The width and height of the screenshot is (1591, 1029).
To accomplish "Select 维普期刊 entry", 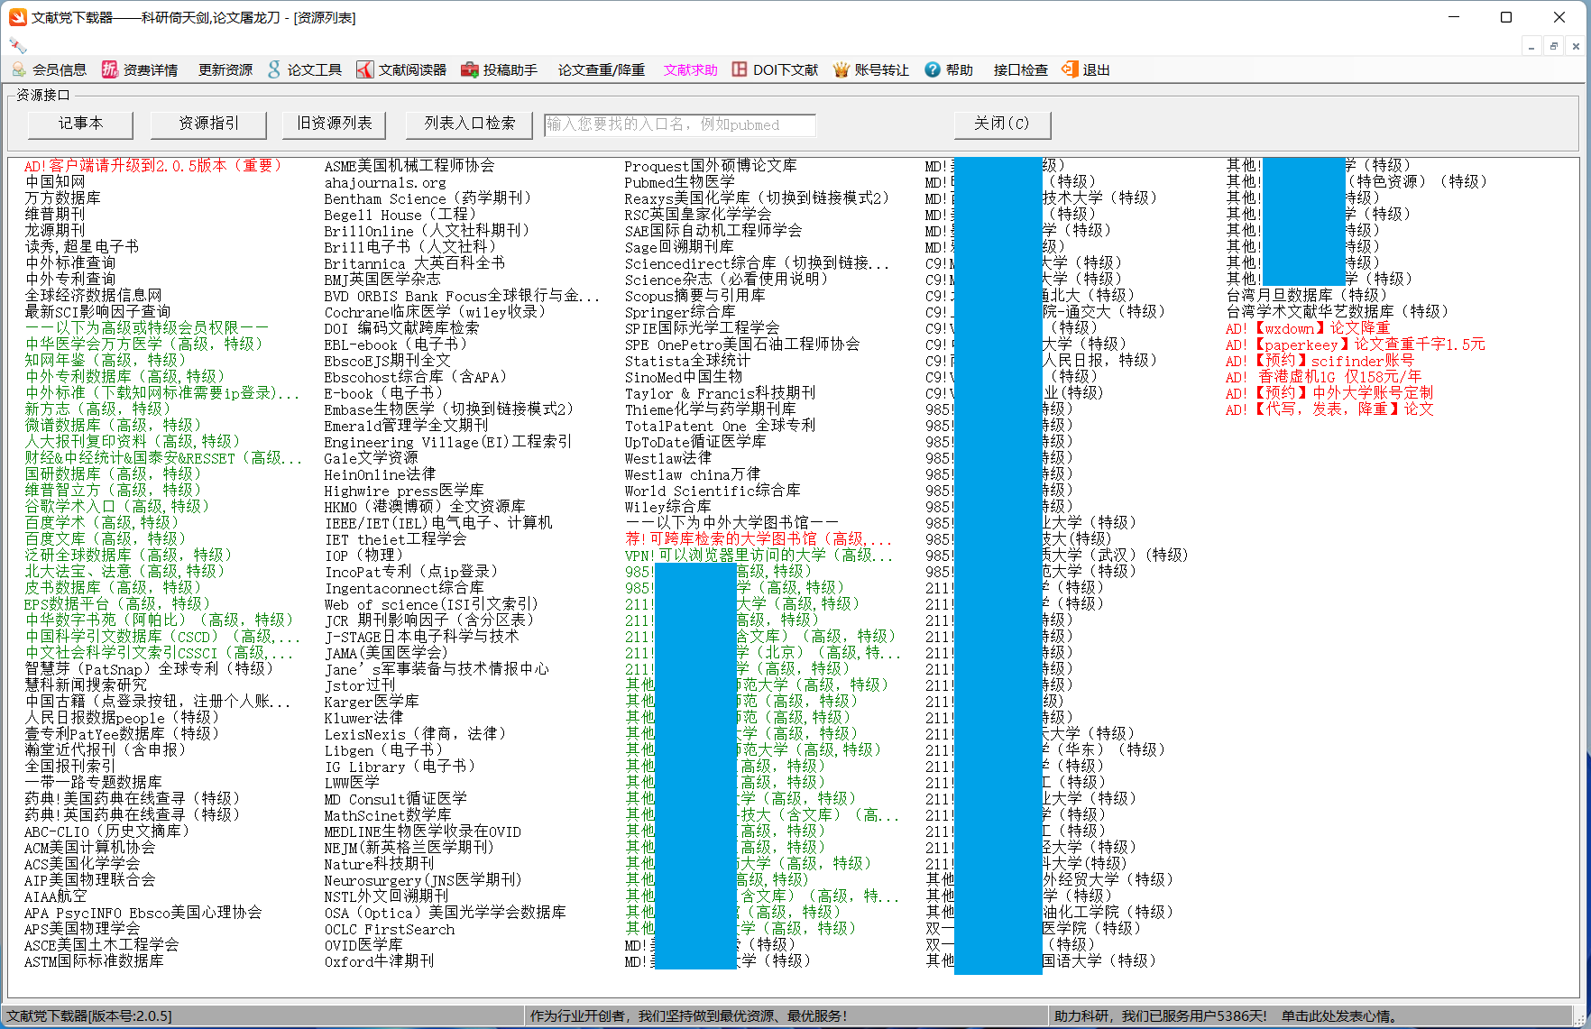I will pyautogui.click(x=55, y=215).
